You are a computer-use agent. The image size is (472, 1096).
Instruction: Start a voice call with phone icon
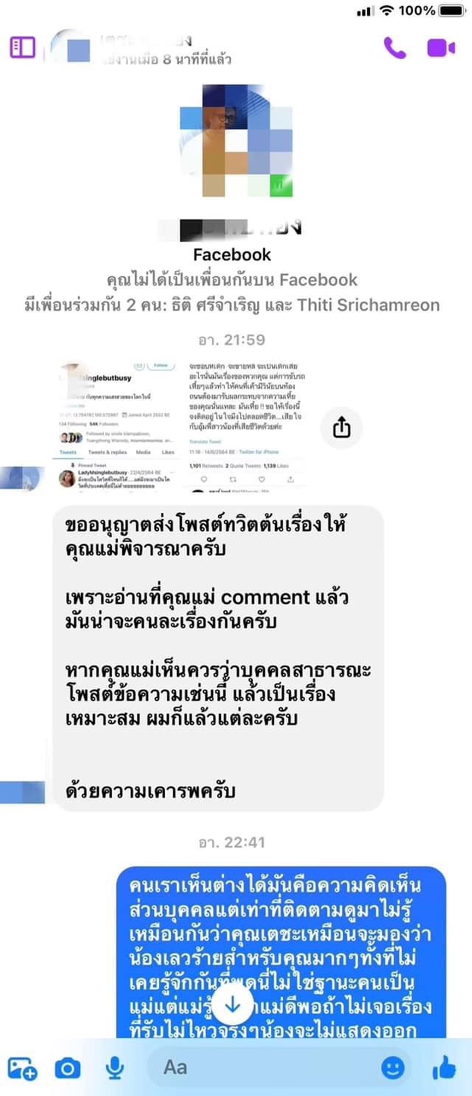click(395, 48)
